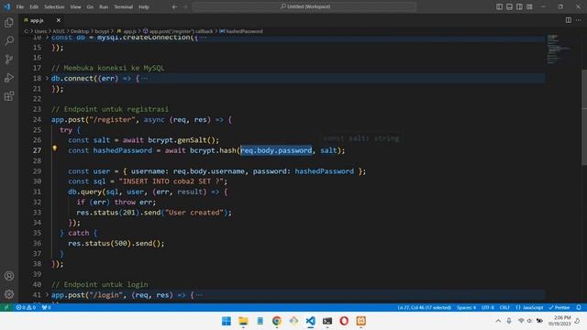587x330 pixels.
Task: Click the minimap code overview
Action: tap(558, 49)
